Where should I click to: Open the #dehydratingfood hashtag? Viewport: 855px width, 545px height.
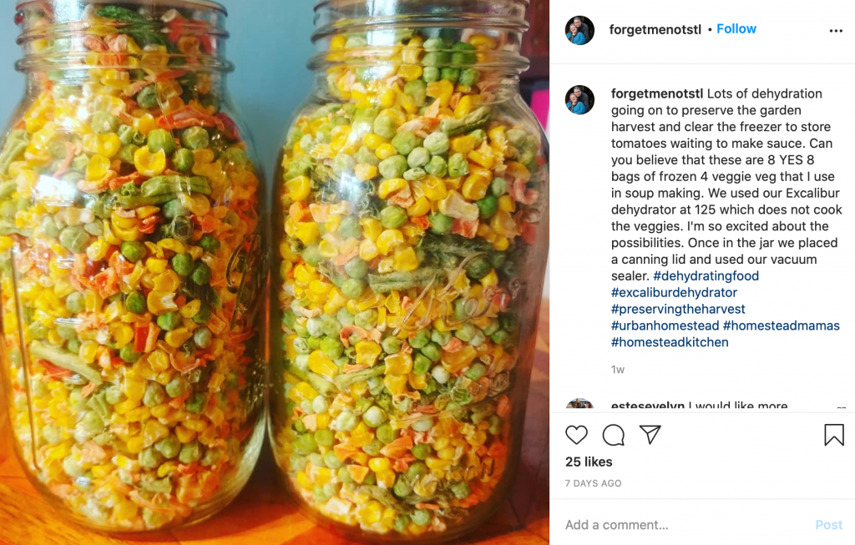coord(706,275)
